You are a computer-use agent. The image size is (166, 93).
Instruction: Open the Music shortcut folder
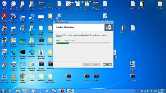click(23, 6)
